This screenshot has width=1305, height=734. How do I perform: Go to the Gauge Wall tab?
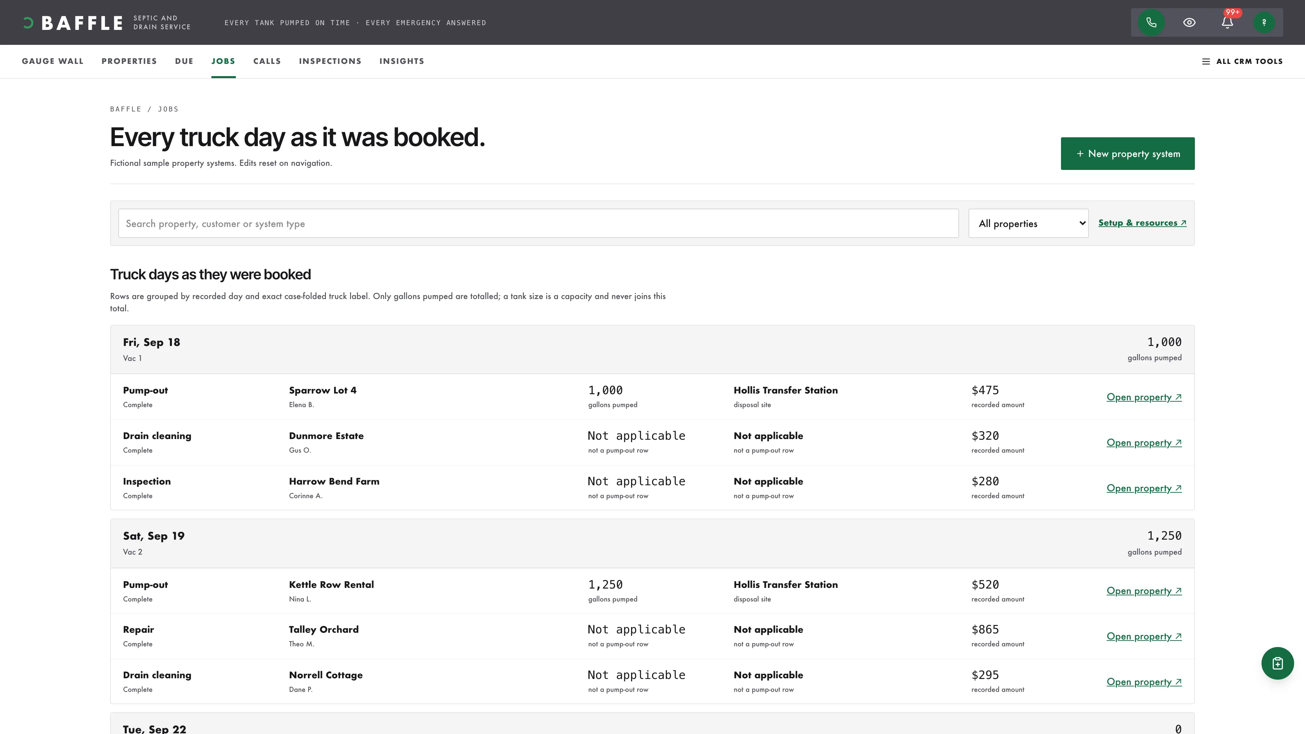pos(52,61)
